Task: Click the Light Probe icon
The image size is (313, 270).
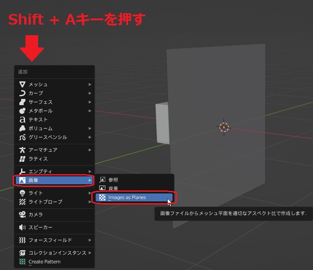Action: point(22,202)
